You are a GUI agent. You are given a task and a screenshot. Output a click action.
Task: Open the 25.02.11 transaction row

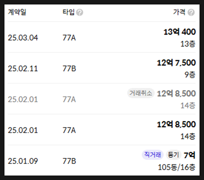101,68
